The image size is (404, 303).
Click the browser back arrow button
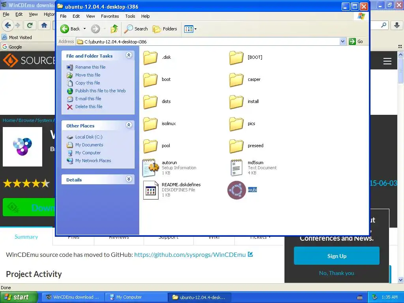click(x=7, y=25)
